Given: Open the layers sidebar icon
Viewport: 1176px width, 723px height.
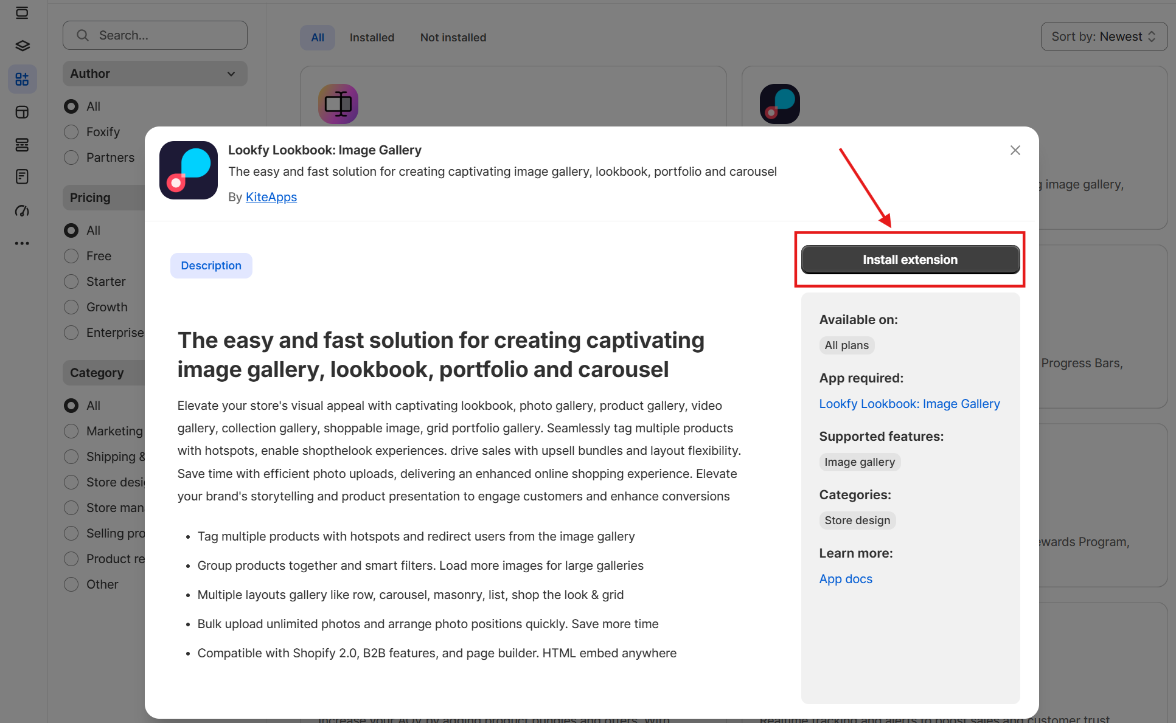Looking at the screenshot, I should click(22, 46).
